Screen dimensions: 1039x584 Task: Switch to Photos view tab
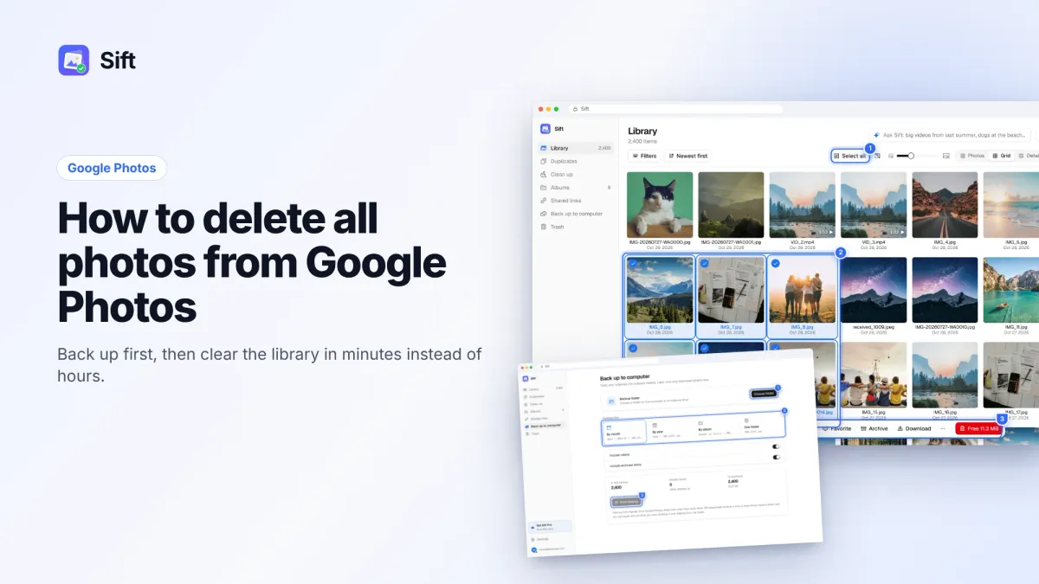click(x=972, y=156)
